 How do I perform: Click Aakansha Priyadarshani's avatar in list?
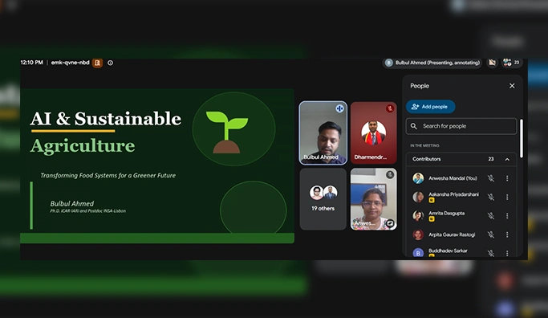coord(418,197)
